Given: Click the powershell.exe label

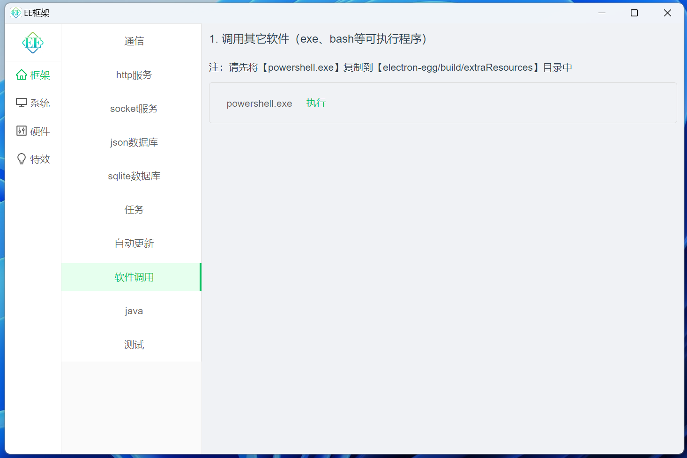Looking at the screenshot, I should pos(259,103).
